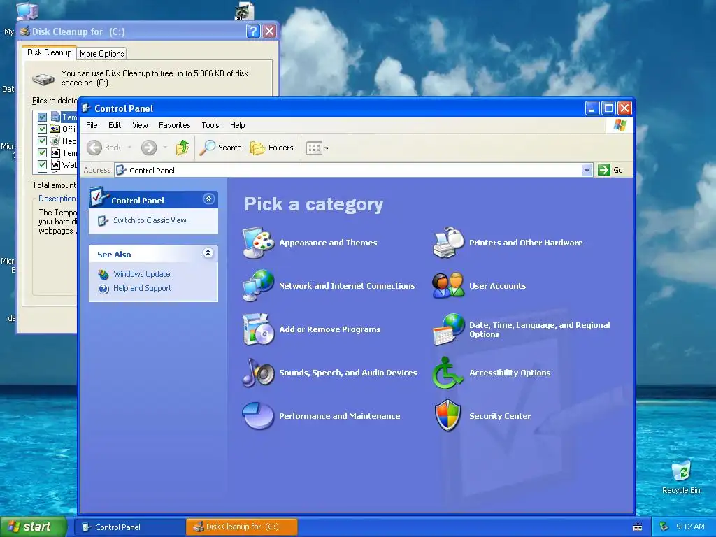Click the Network and Internet Connections link text

pos(347,286)
